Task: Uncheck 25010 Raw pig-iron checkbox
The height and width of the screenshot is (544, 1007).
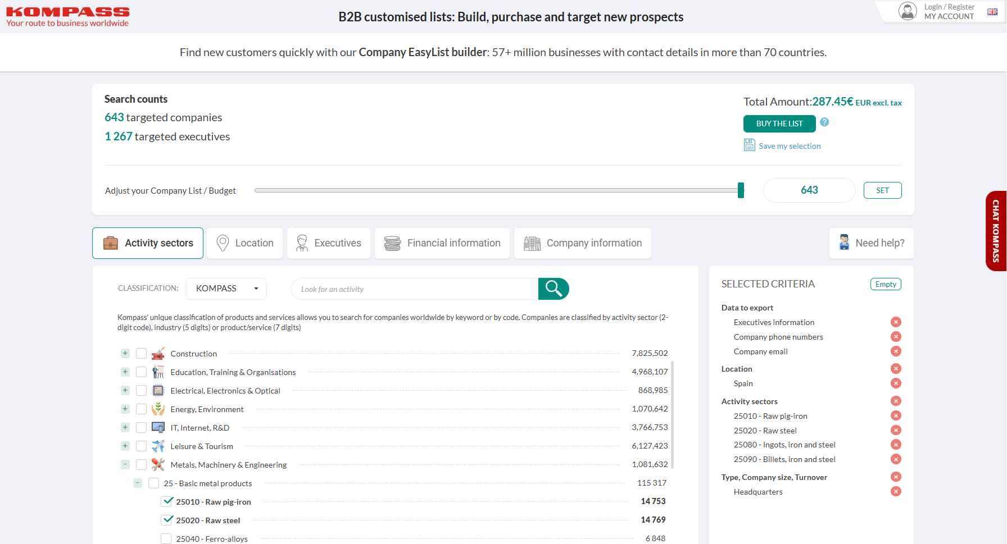Action: tap(167, 501)
